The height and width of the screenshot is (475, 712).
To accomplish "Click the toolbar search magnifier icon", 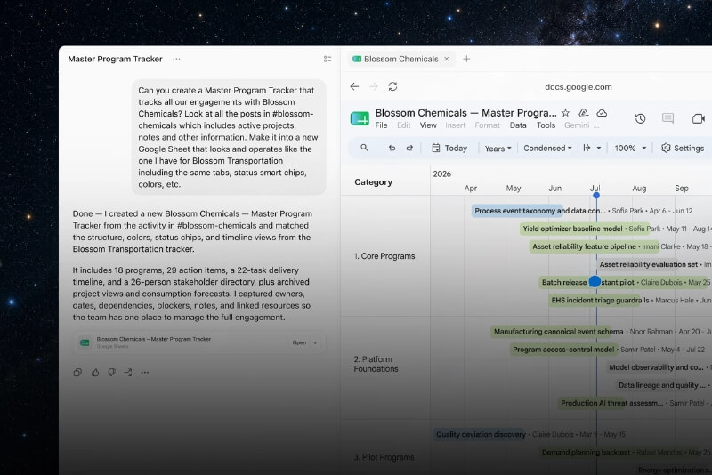I will pos(364,148).
